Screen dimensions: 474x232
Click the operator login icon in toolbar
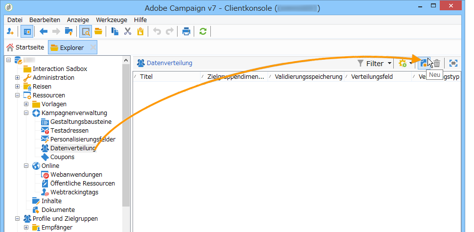click(10, 31)
